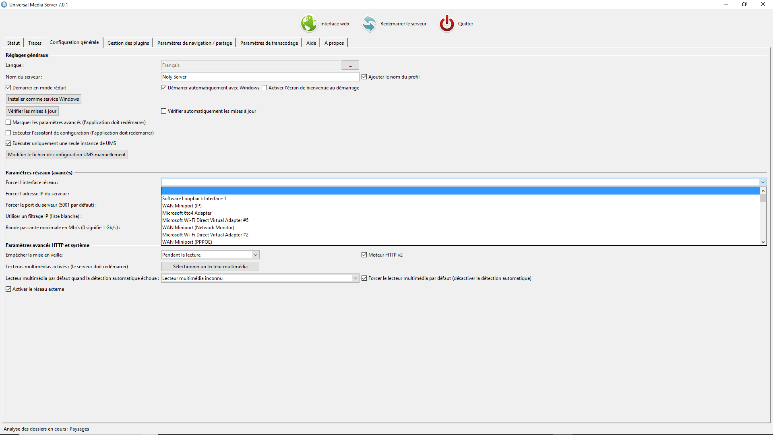
Task: Click Modifier le fichier de configuration UMS manuellement
Action: click(x=67, y=155)
